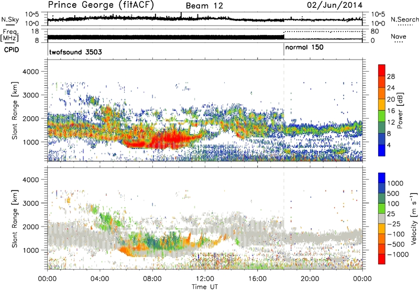Click the 16:00 time tick label
The image size is (419, 290).
pyautogui.click(x=257, y=279)
